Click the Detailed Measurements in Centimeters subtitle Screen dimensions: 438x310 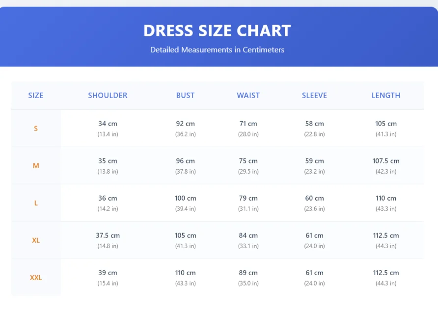point(217,50)
